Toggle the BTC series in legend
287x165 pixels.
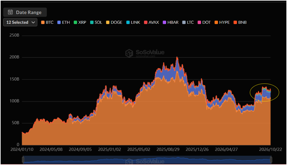click(47, 22)
